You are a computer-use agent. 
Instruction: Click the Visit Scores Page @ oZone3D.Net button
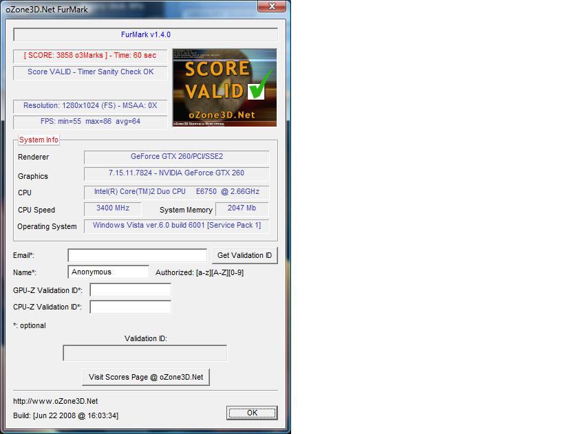click(x=146, y=378)
